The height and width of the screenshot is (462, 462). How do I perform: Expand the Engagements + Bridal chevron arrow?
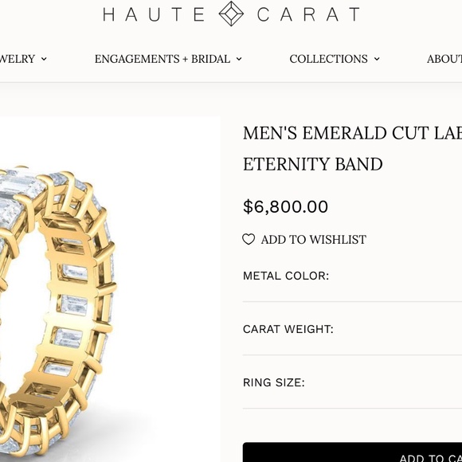[239, 59]
